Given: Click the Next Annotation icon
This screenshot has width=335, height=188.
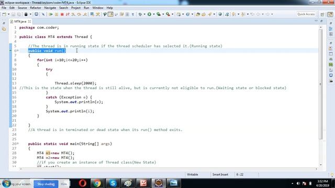Looking at the screenshot, I should point(234,14).
